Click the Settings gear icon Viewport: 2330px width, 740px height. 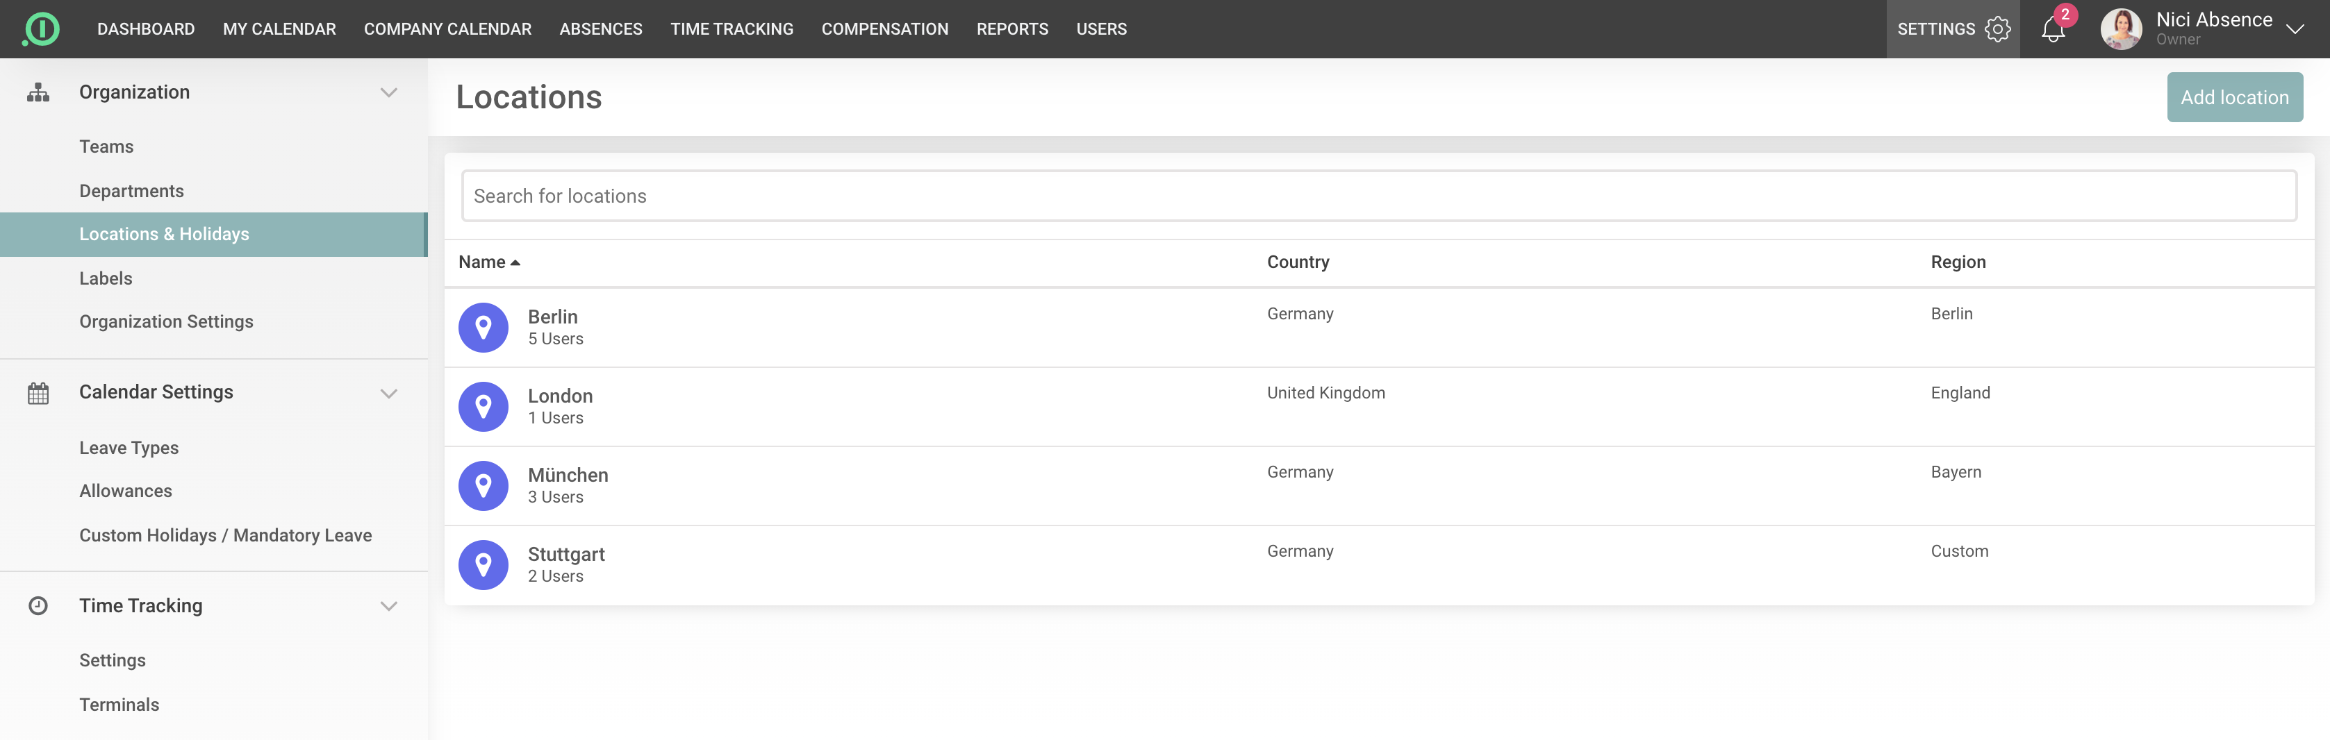tap(1997, 29)
